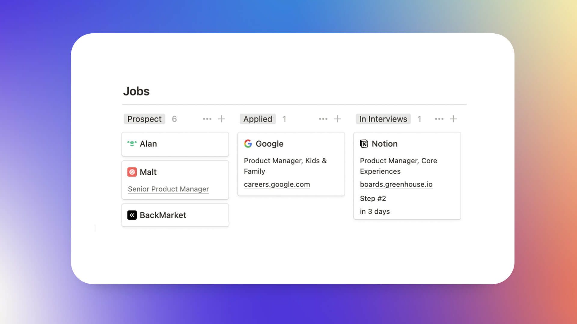Open the Google job listing link

276,184
